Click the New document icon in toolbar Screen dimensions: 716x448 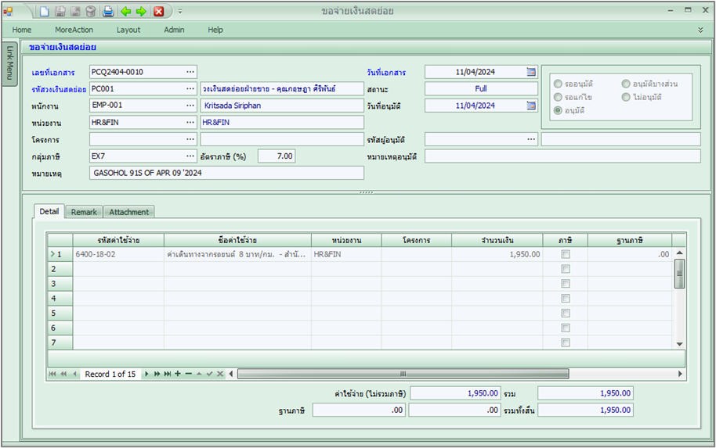click(45, 11)
